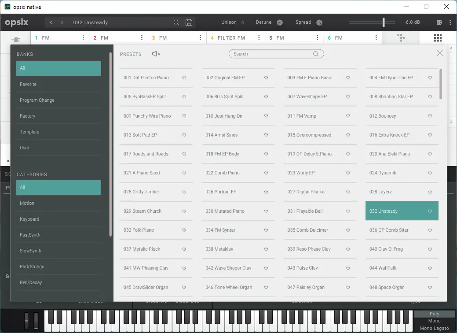Favorite 041 MW Phasing Clav heart
Image resolution: width=457 pixels, height=333 pixels.
click(x=184, y=268)
